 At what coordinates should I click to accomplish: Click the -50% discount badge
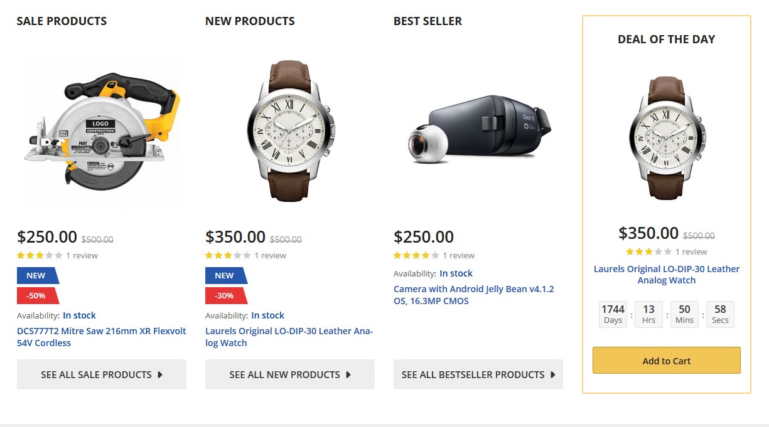36,296
